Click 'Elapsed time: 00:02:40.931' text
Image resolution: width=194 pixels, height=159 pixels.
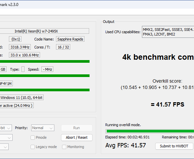[x=127, y=137]
